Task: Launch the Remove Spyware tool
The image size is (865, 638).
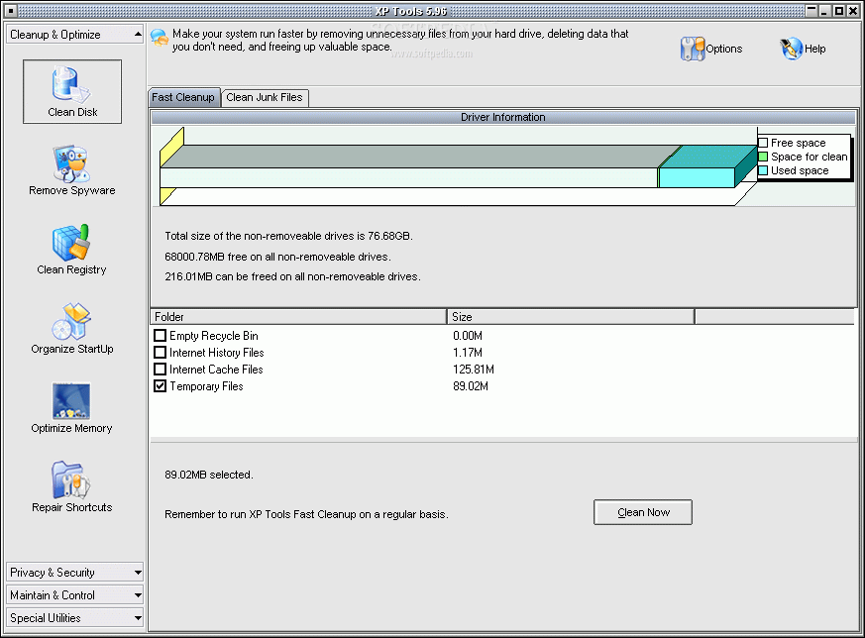Action: [x=72, y=170]
